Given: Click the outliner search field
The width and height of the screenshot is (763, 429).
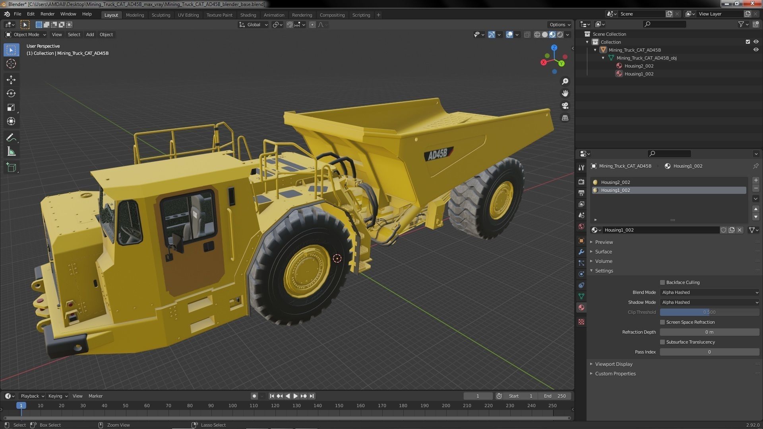Looking at the screenshot, I should pyautogui.click(x=664, y=24).
